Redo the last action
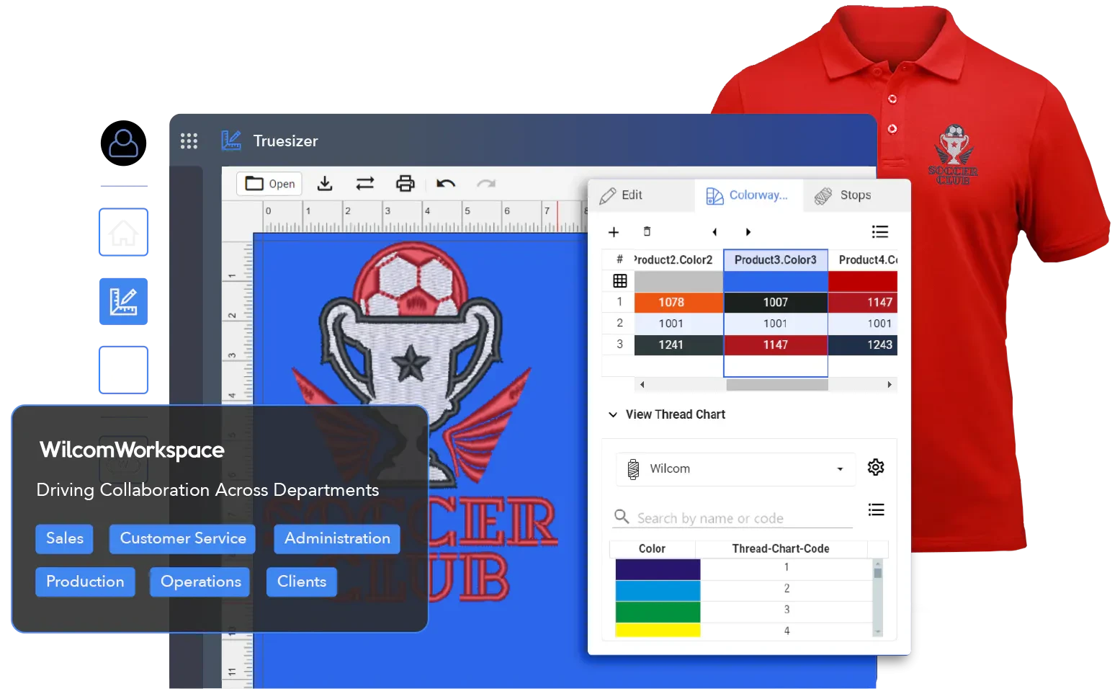The width and height of the screenshot is (1120, 689). click(x=486, y=183)
